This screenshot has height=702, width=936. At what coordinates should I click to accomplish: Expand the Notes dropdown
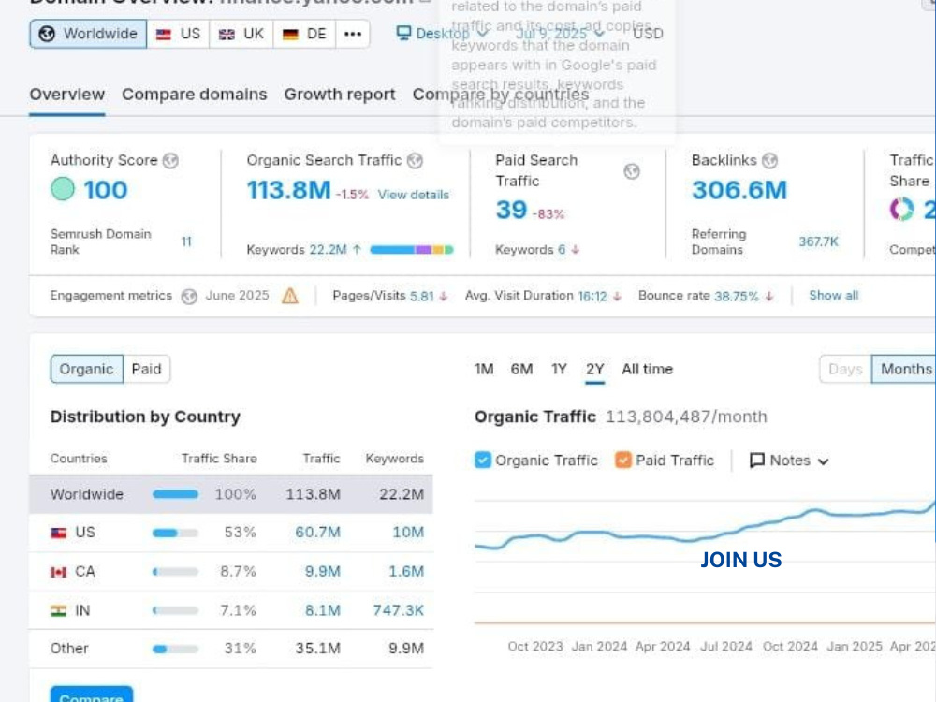pyautogui.click(x=789, y=461)
